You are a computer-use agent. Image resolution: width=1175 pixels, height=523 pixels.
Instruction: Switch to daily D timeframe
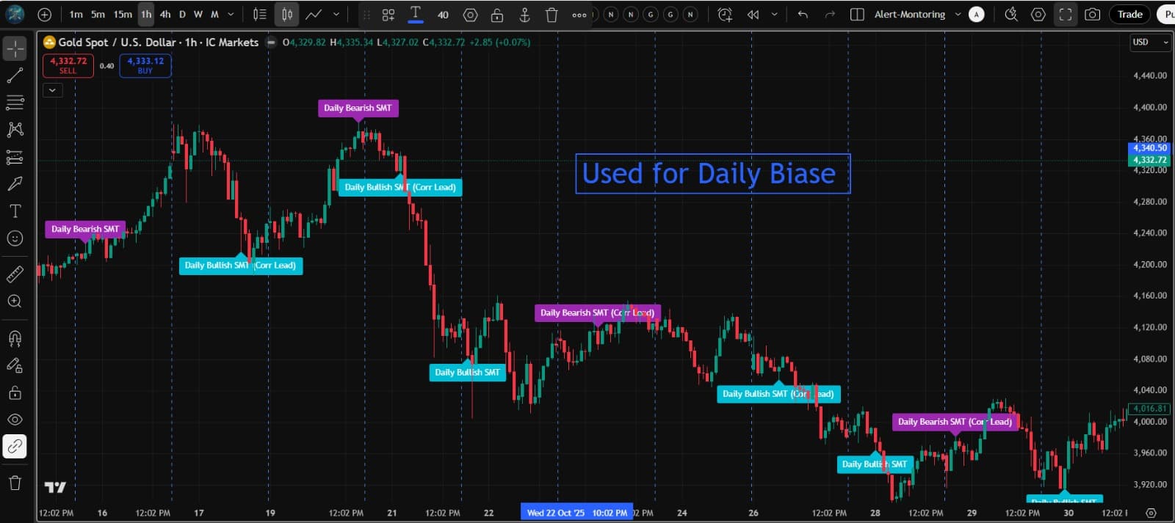pos(182,14)
